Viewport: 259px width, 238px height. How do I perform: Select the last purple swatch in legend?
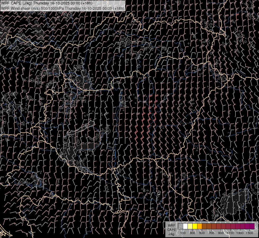point(252,226)
